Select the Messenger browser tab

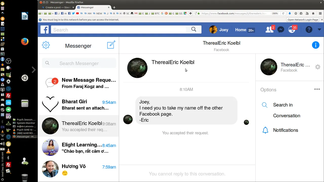tap(93, 7)
